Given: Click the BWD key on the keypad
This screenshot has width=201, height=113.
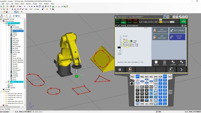Looking at the screenshot, I should (x=156, y=90).
